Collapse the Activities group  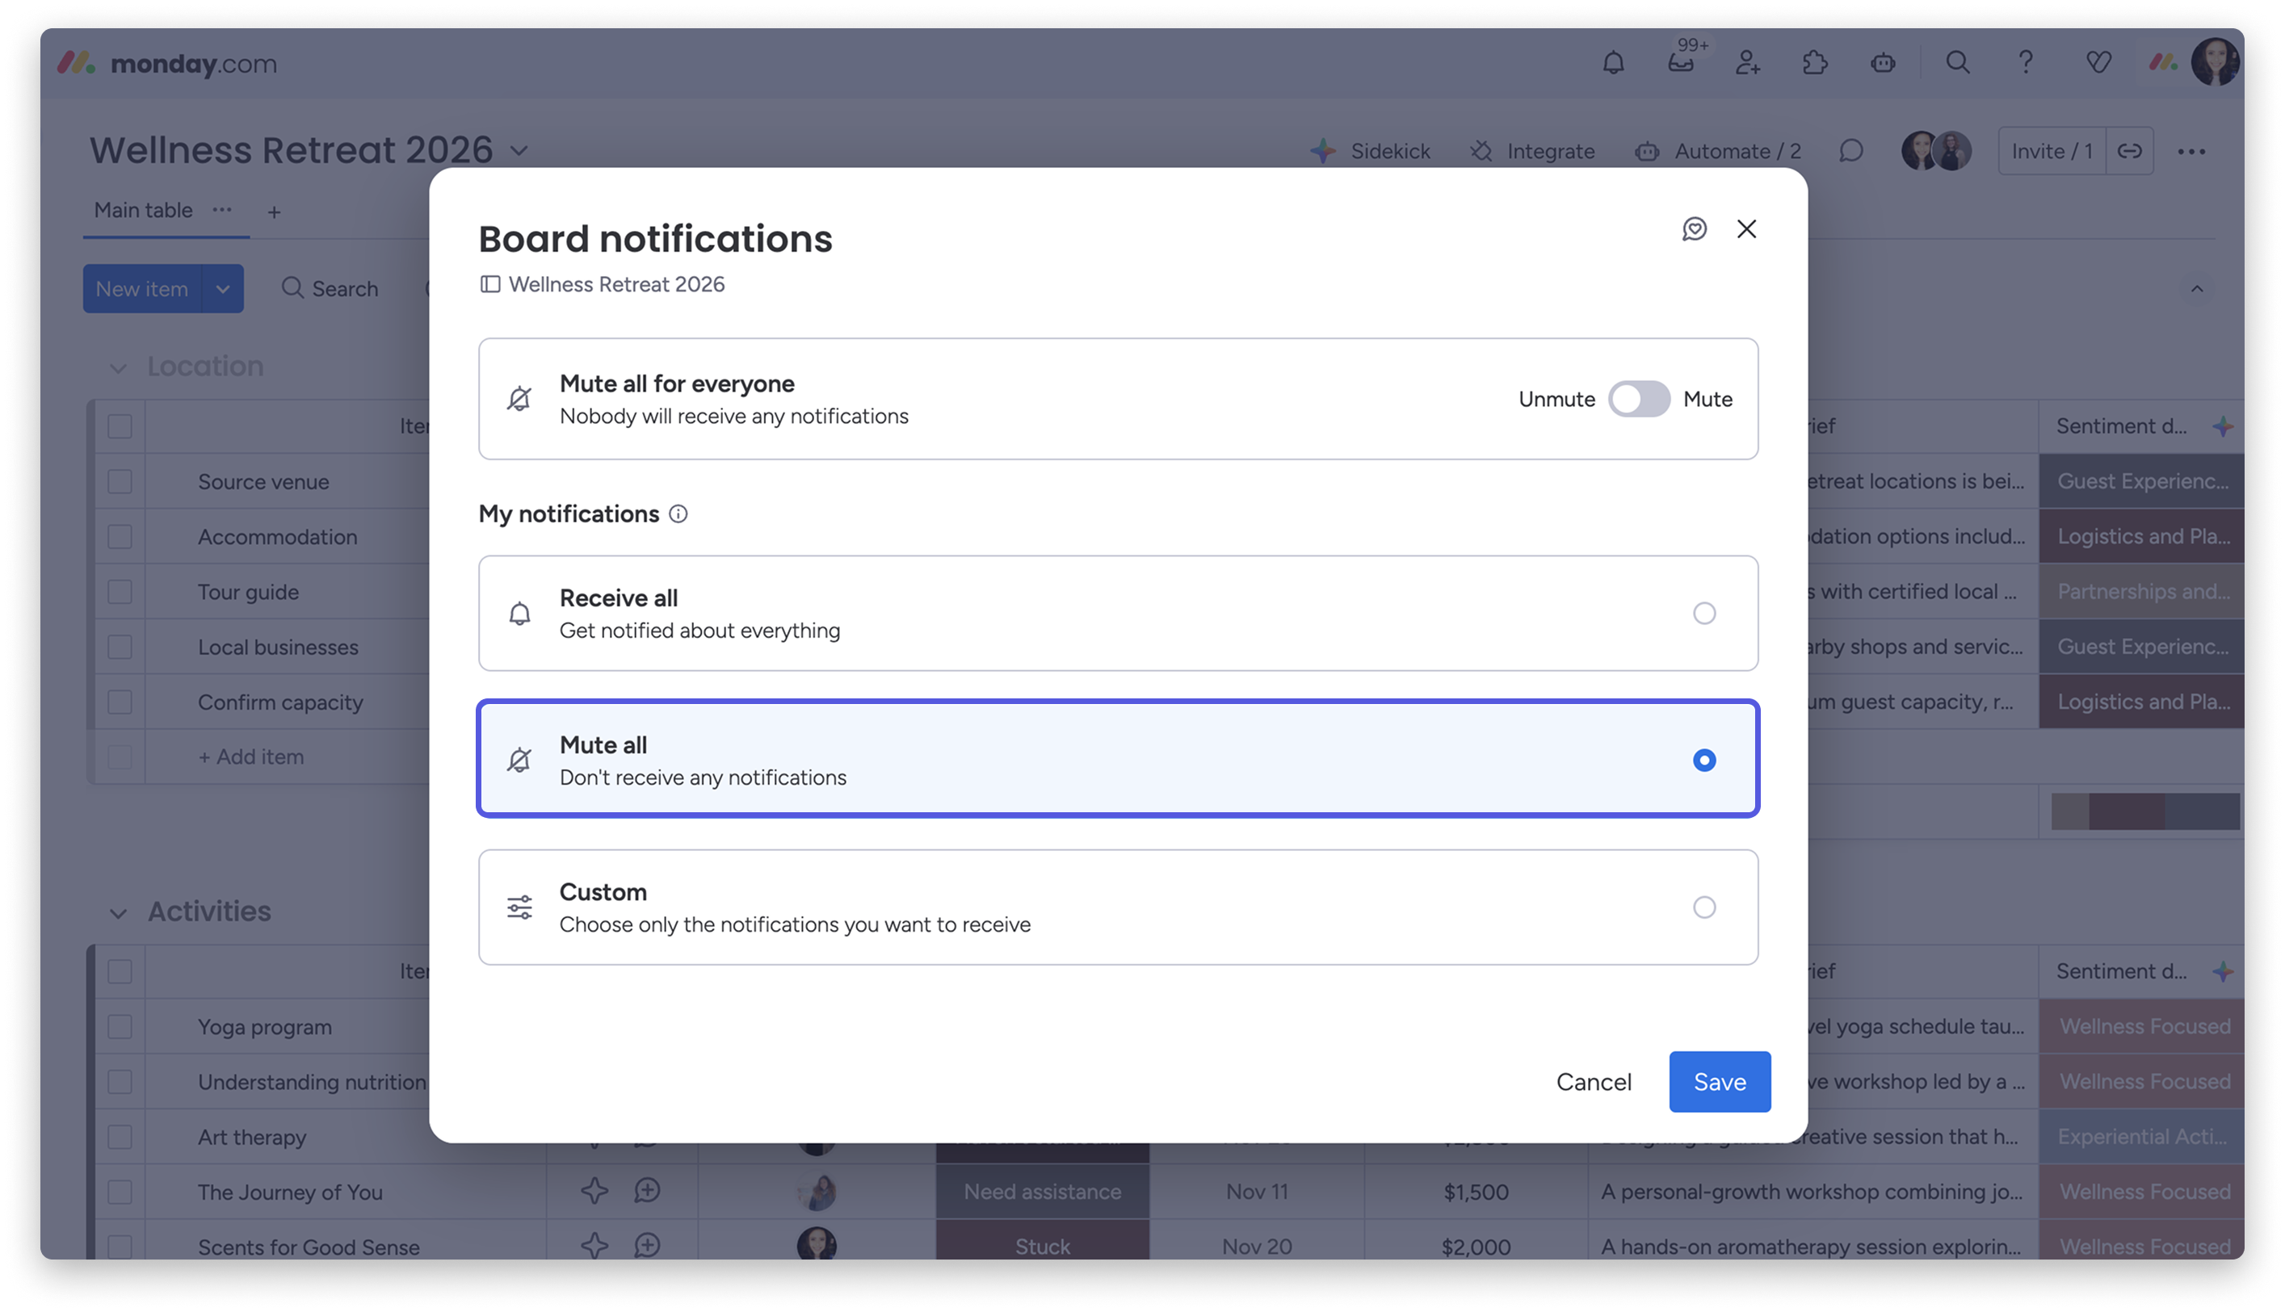click(x=118, y=913)
